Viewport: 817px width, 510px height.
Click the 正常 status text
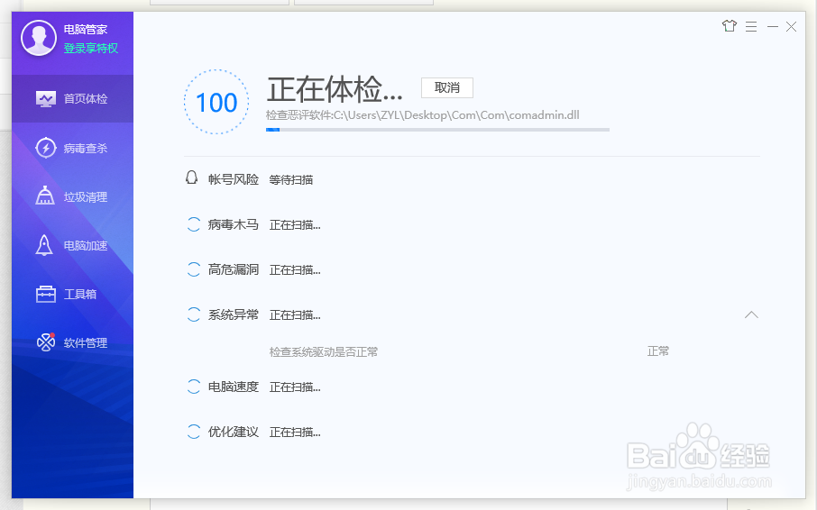click(658, 351)
